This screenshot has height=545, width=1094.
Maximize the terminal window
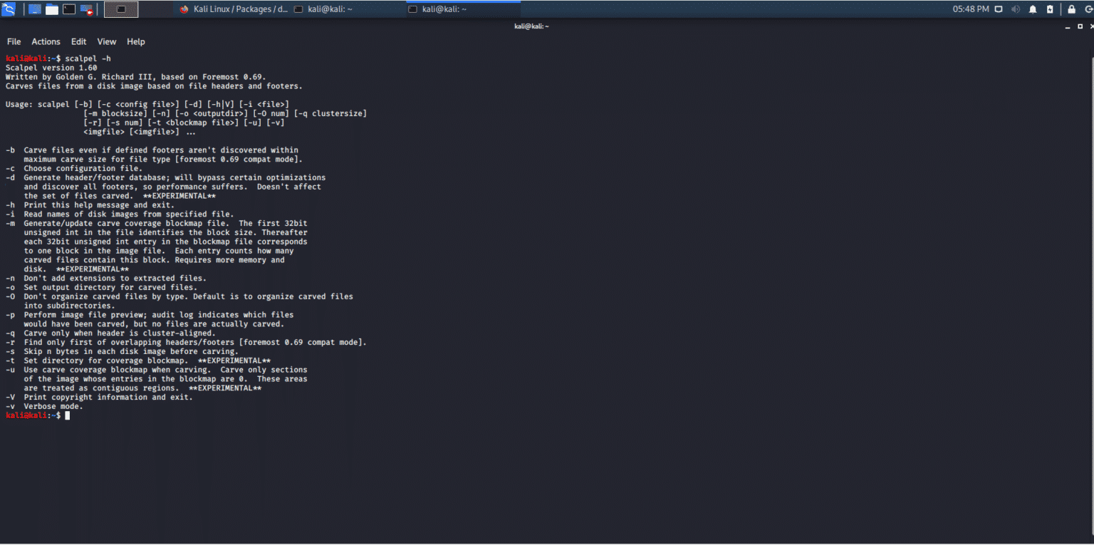[1080, 26]
